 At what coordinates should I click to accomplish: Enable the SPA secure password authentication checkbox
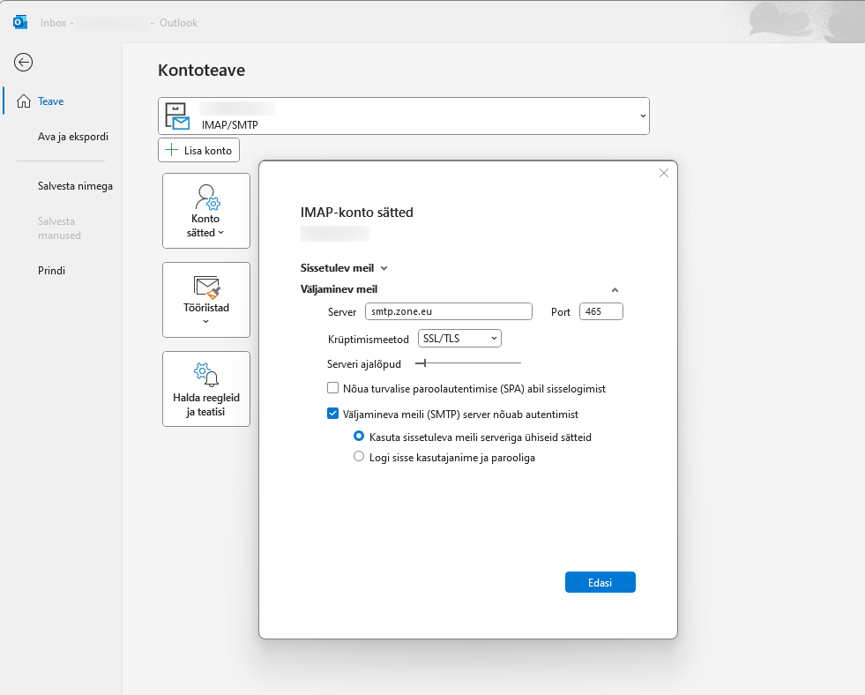point(333,388)
